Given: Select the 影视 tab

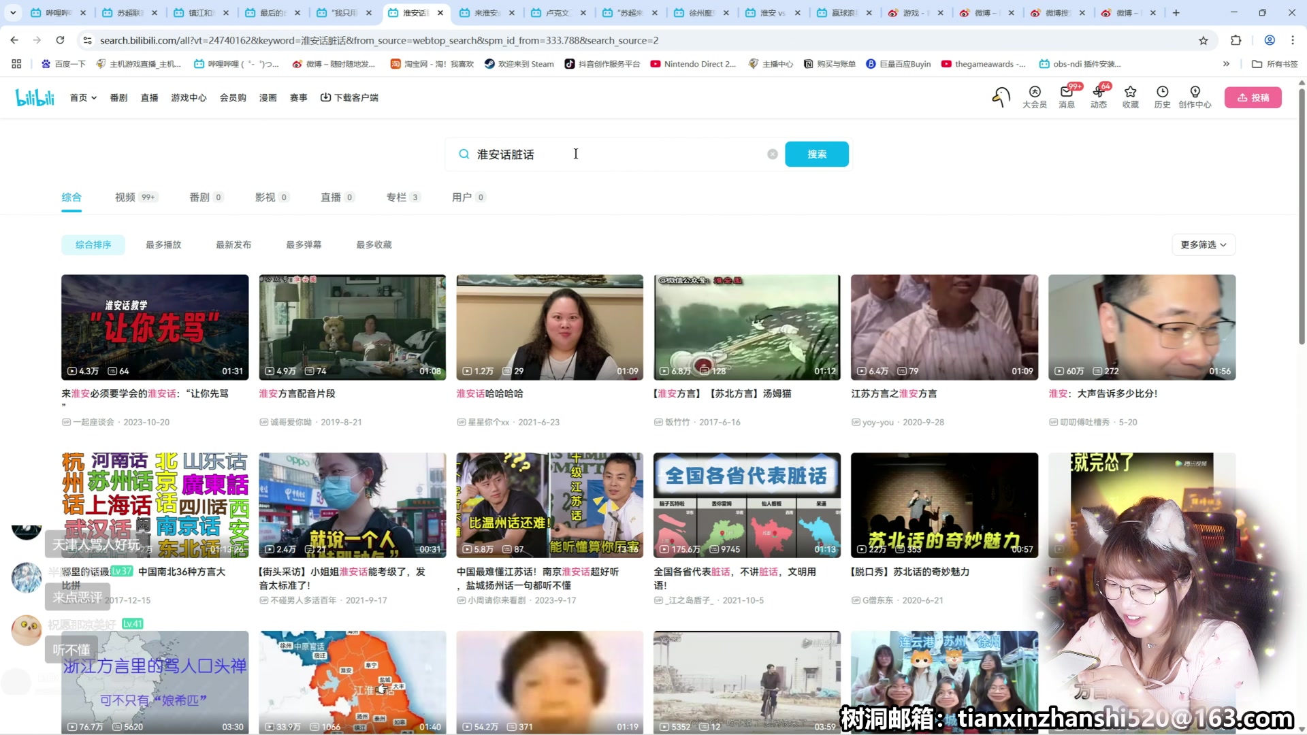Looking at the screenshot, I should 272,197.
